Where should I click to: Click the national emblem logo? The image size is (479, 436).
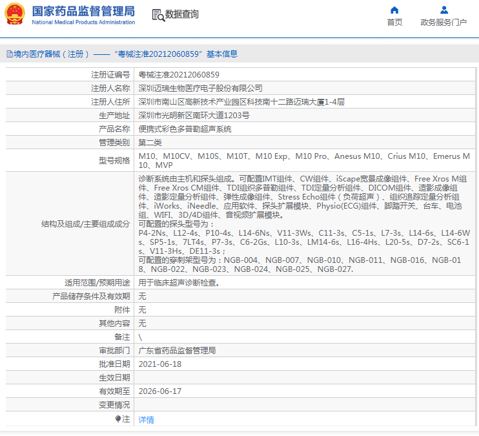click(x=15, y=14)
